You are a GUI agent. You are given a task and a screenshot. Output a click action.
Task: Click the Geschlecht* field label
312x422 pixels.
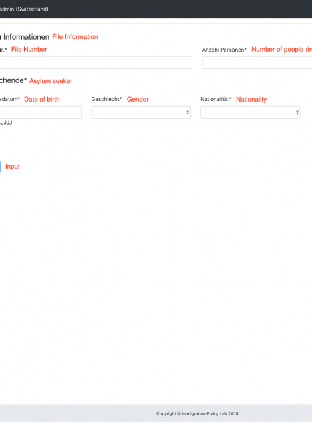coord(106,99)
